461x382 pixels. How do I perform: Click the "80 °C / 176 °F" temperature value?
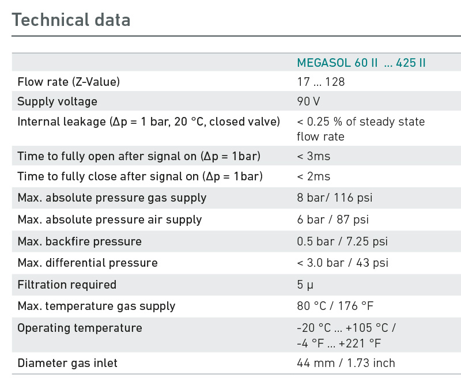[335, 306]
